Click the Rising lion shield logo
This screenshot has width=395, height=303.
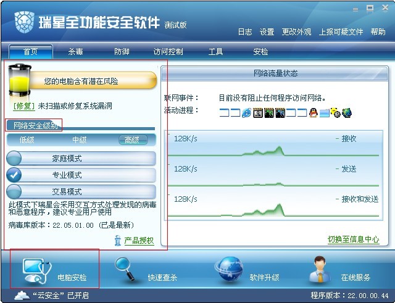coord(25,22)
